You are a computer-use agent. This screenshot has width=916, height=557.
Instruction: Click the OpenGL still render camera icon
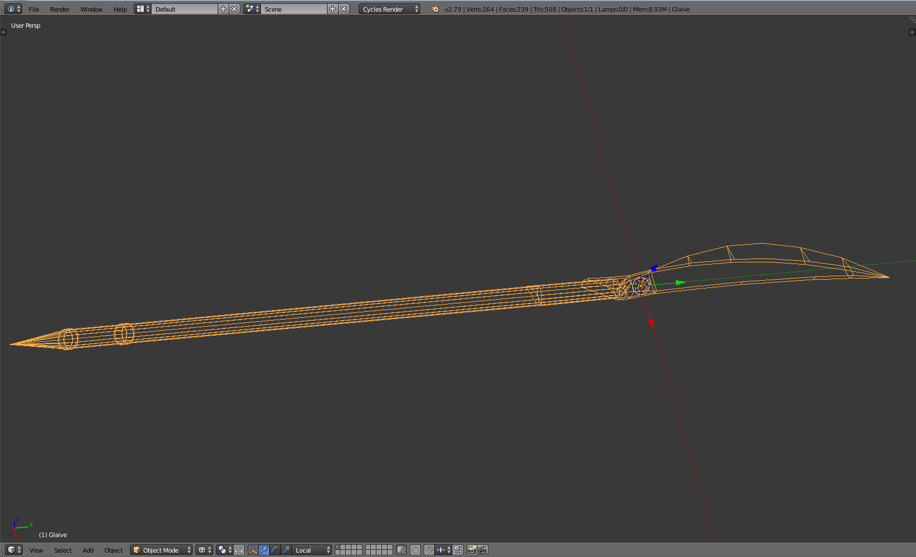coord(471,550)
